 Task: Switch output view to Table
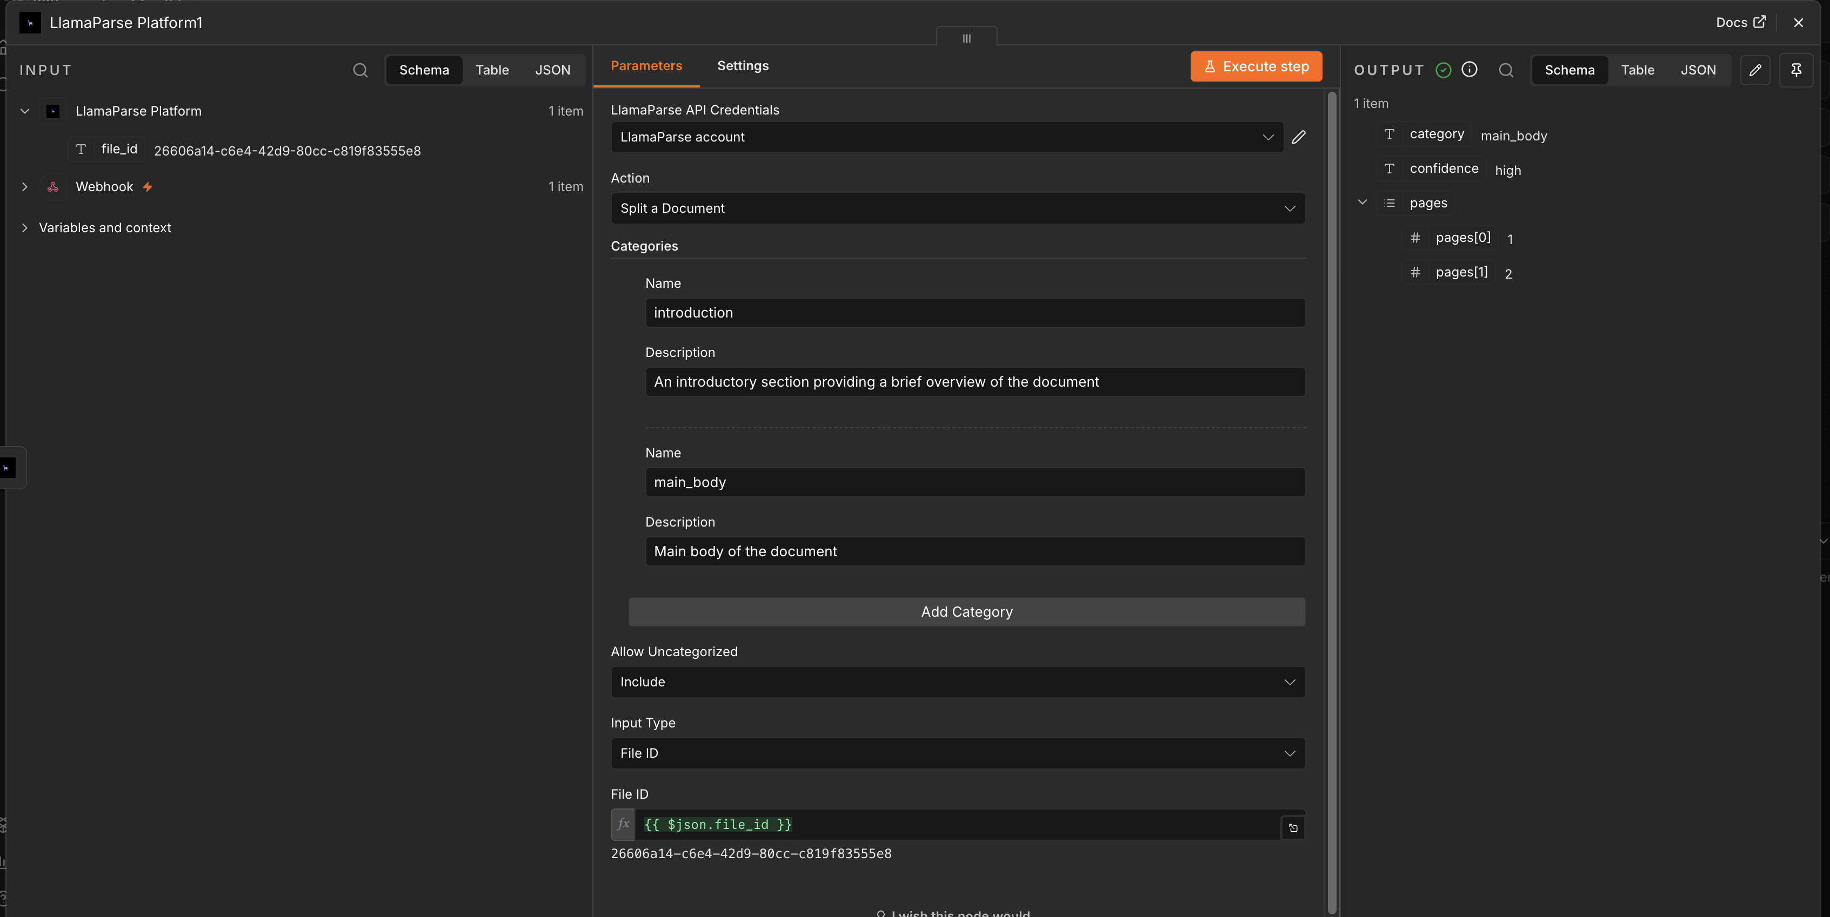(x=1638, y=70)
